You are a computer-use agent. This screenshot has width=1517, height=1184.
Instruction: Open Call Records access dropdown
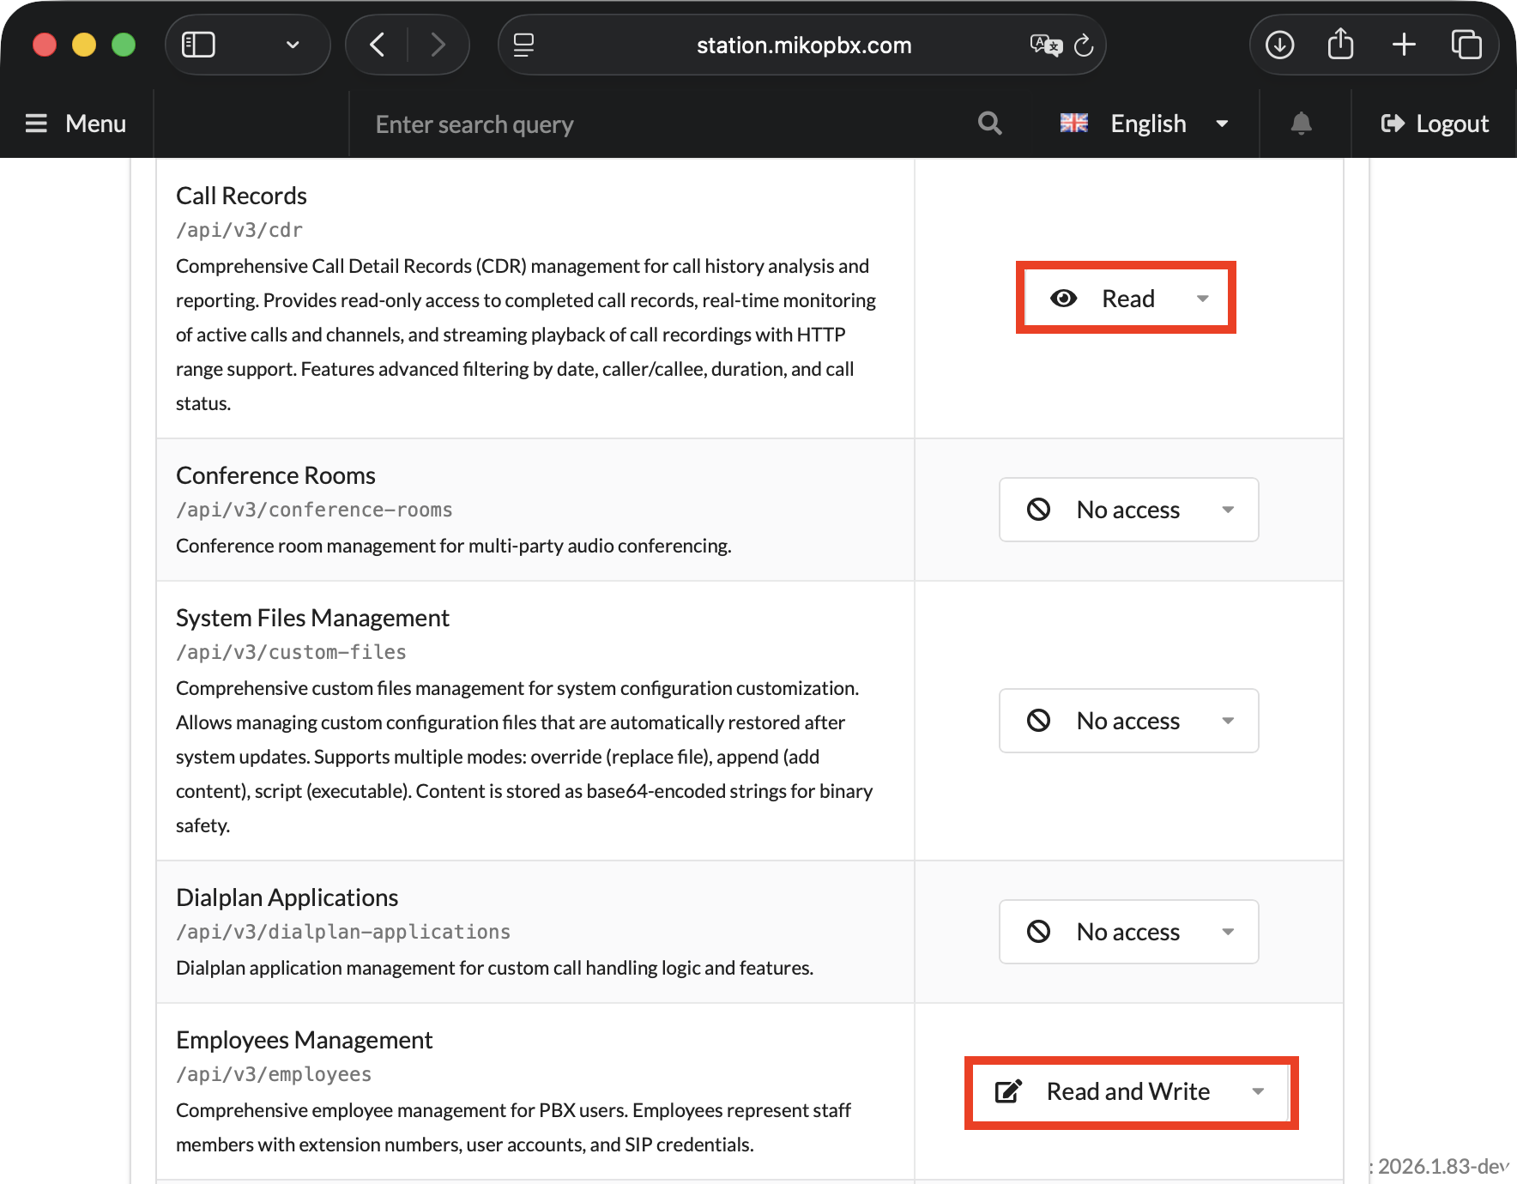click(1127, 299)
